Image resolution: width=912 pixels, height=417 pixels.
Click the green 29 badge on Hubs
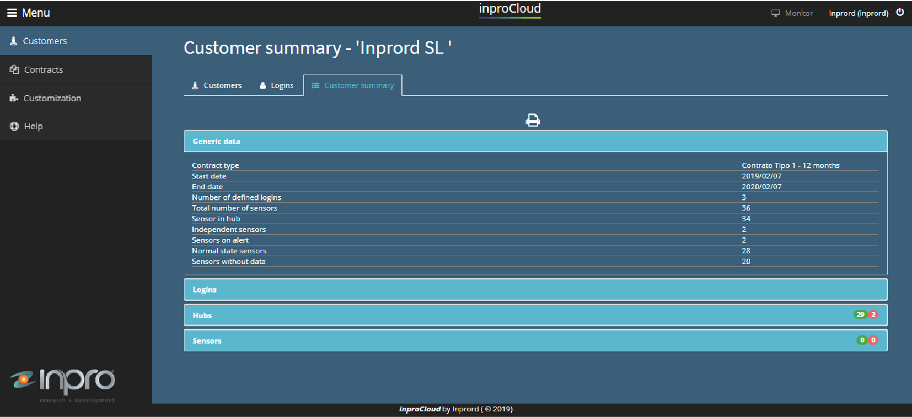pos(860,315)
